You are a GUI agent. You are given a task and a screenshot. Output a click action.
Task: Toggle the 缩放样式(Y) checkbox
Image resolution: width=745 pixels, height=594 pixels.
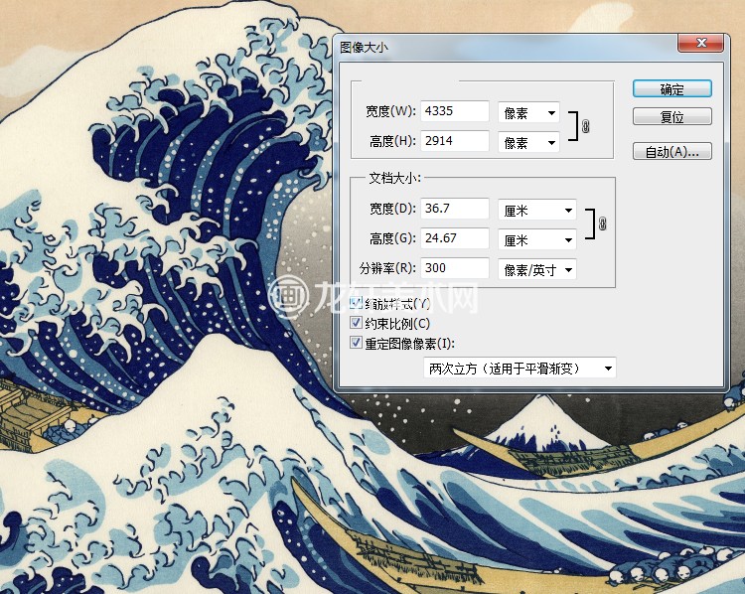click(x=356, y=303)
